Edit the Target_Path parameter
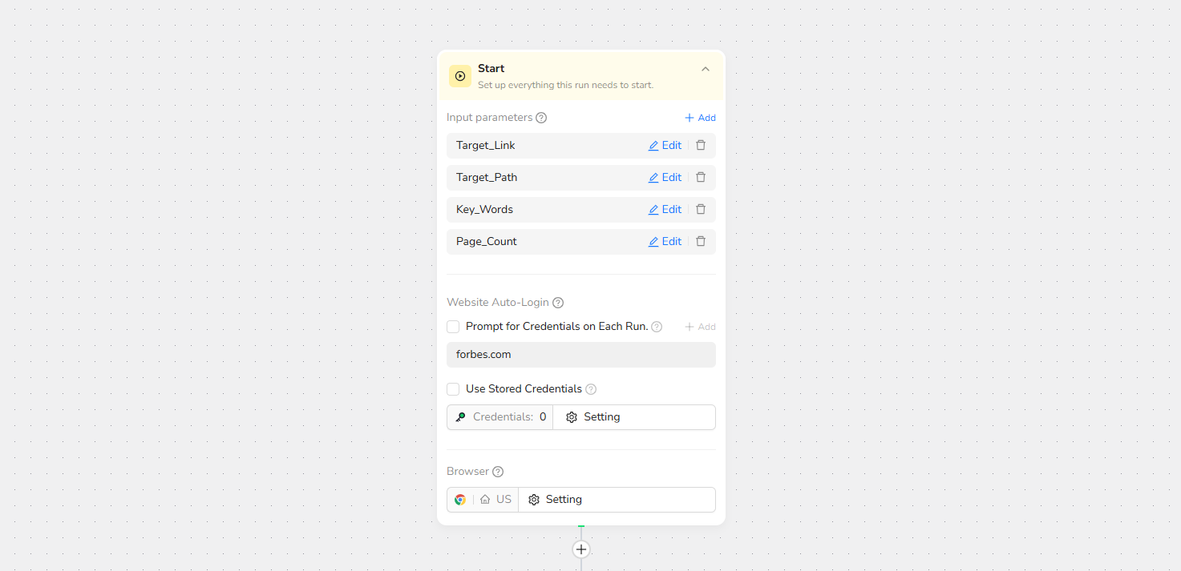This screenshot has width=1181, height=571. [665, 178]
